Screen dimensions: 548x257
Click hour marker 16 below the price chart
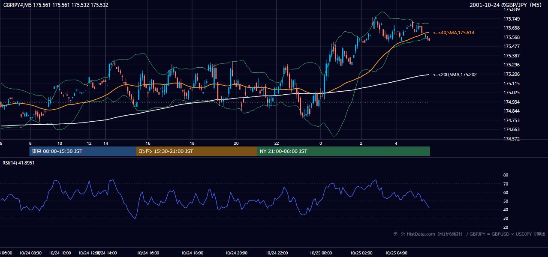(148, 143)
